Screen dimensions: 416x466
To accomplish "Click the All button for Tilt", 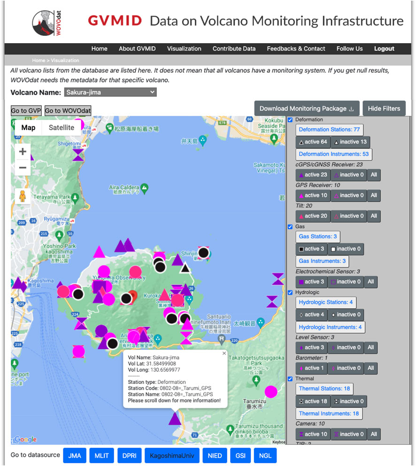I will [374, 216].
